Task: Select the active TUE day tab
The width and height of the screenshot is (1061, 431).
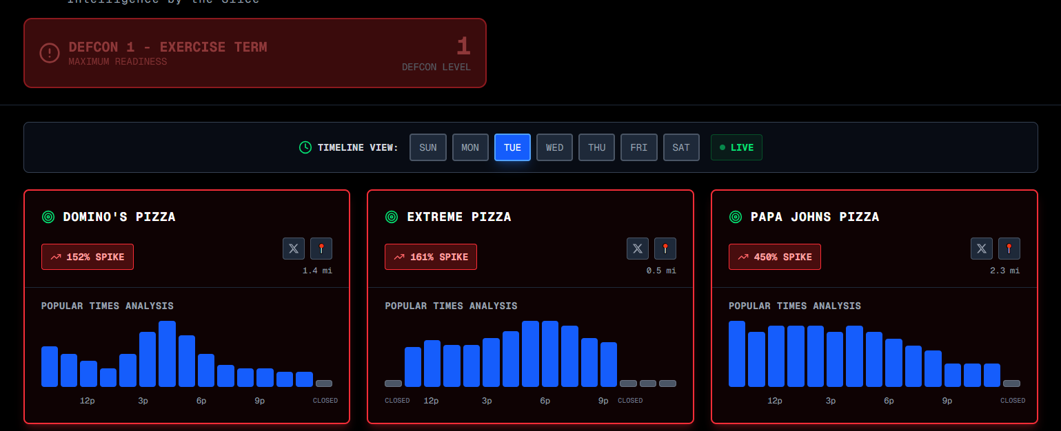Action: (x=512, y=147)
